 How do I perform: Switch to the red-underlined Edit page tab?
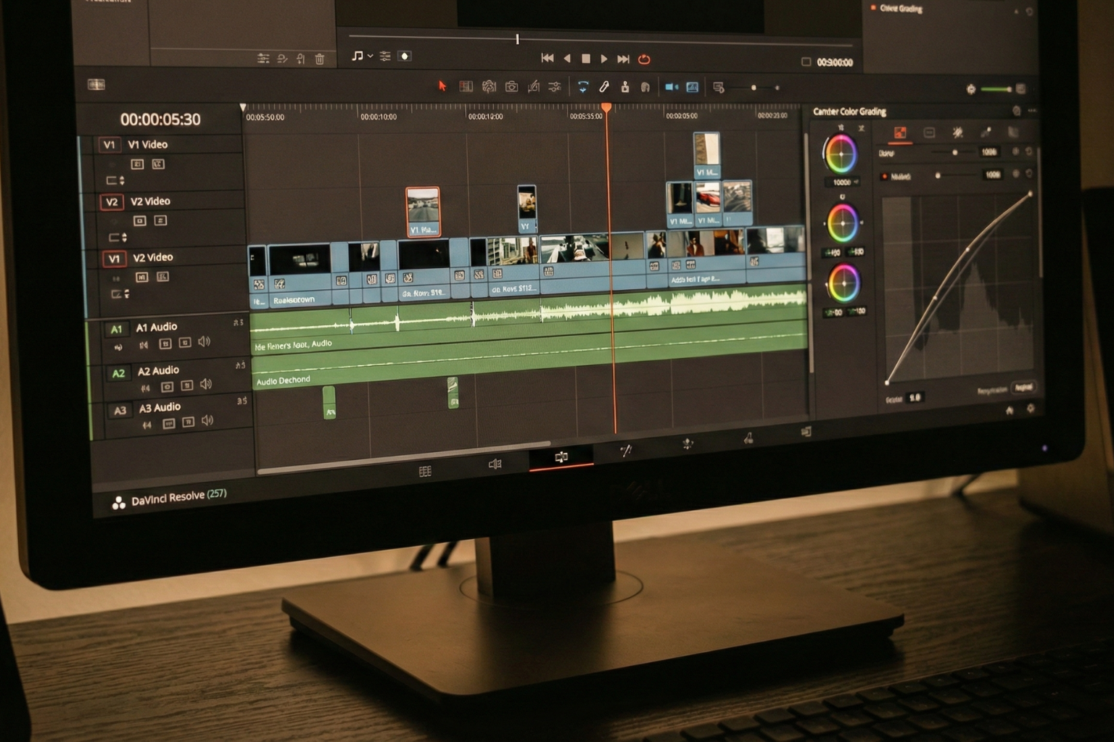561,457
